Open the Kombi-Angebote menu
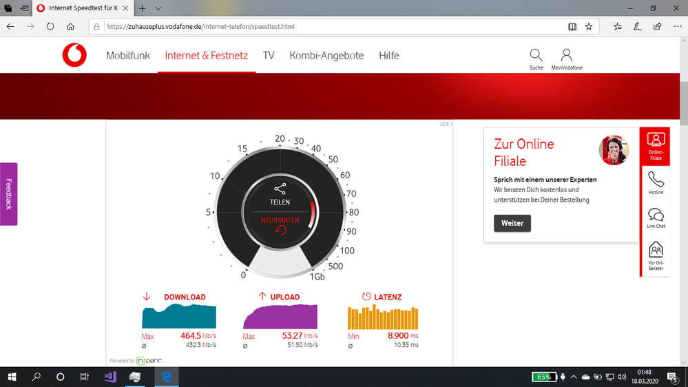Image resolution: width=688 pixels, height=387 pixels. pyautogui.click(x=326, y=56)
